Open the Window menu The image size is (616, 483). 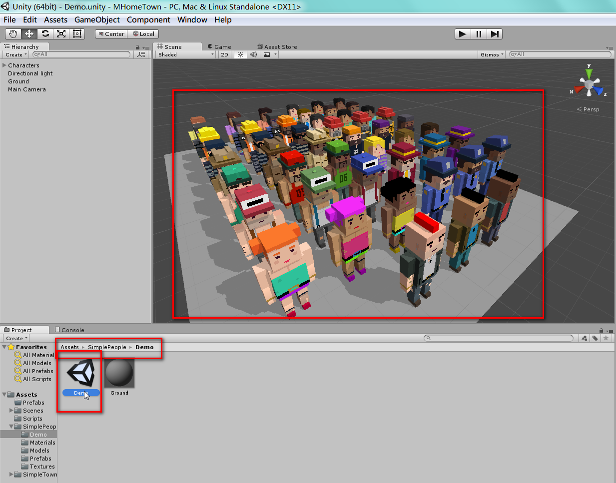pos(192,19)
